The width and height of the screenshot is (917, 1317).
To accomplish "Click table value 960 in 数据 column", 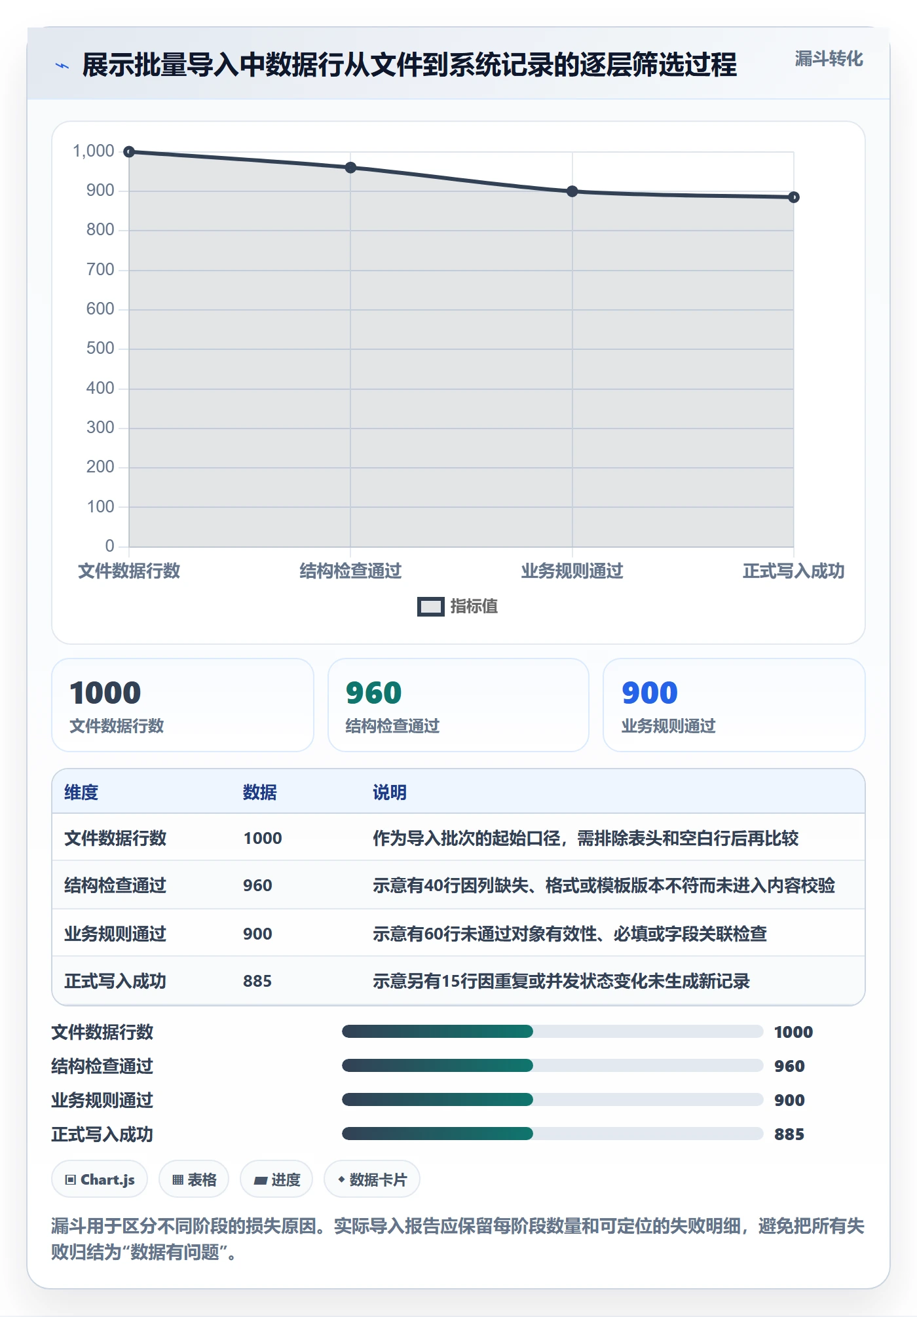I will [257, 885].
